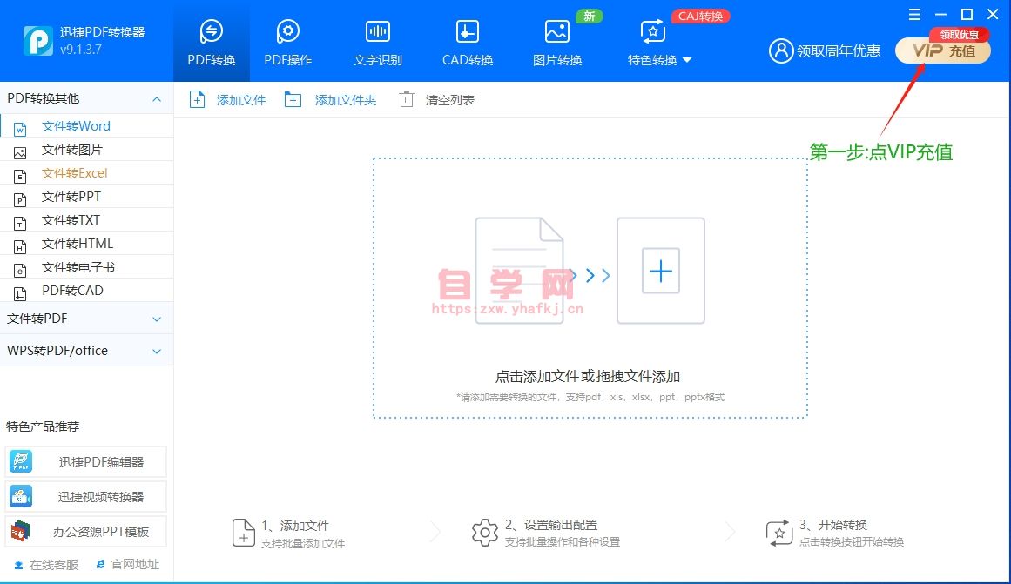Click the 添加文件 toolbar icon
This screenshot has width=1011, height=584.
point(198,100)
